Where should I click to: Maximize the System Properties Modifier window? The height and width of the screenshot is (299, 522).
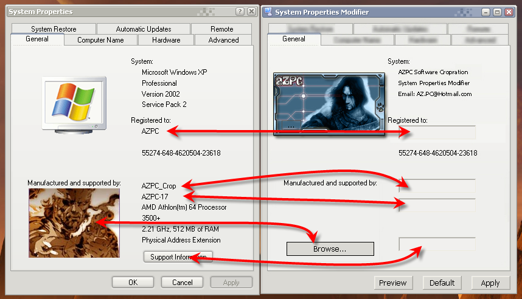[497, 12]
